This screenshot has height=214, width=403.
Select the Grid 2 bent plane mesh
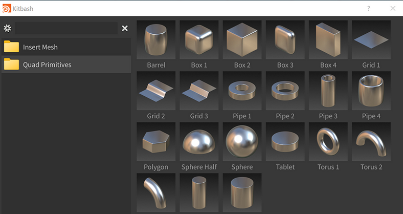[156, 91]
